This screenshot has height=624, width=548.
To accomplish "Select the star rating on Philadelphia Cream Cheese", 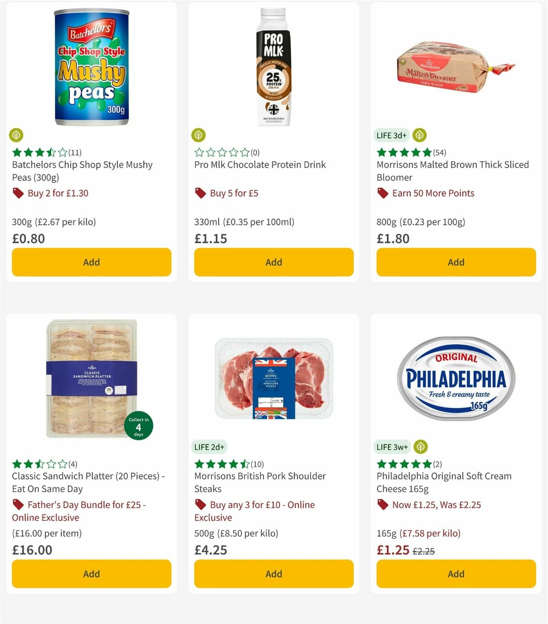I will click(401, 464).
